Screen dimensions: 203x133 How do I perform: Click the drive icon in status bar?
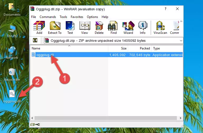(32, 125)
